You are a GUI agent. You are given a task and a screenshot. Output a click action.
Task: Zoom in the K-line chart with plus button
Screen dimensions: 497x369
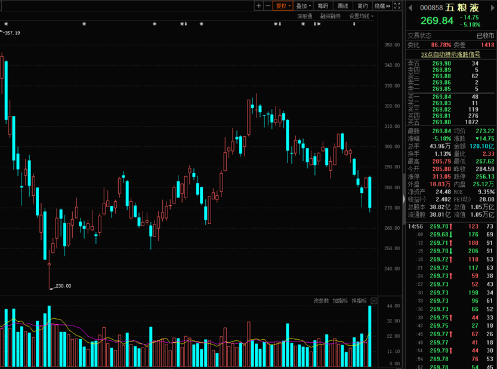[x=259, y=6]
